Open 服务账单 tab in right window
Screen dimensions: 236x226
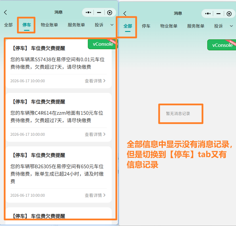click(196, 26)
